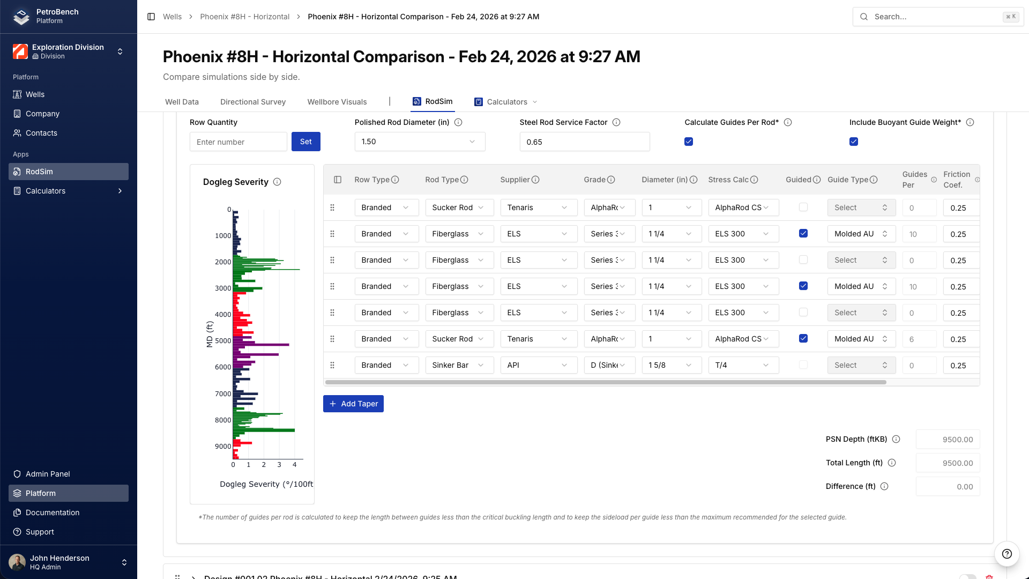
Task: Select the Wells icon in the sidebar
Action: coord(18,94)
